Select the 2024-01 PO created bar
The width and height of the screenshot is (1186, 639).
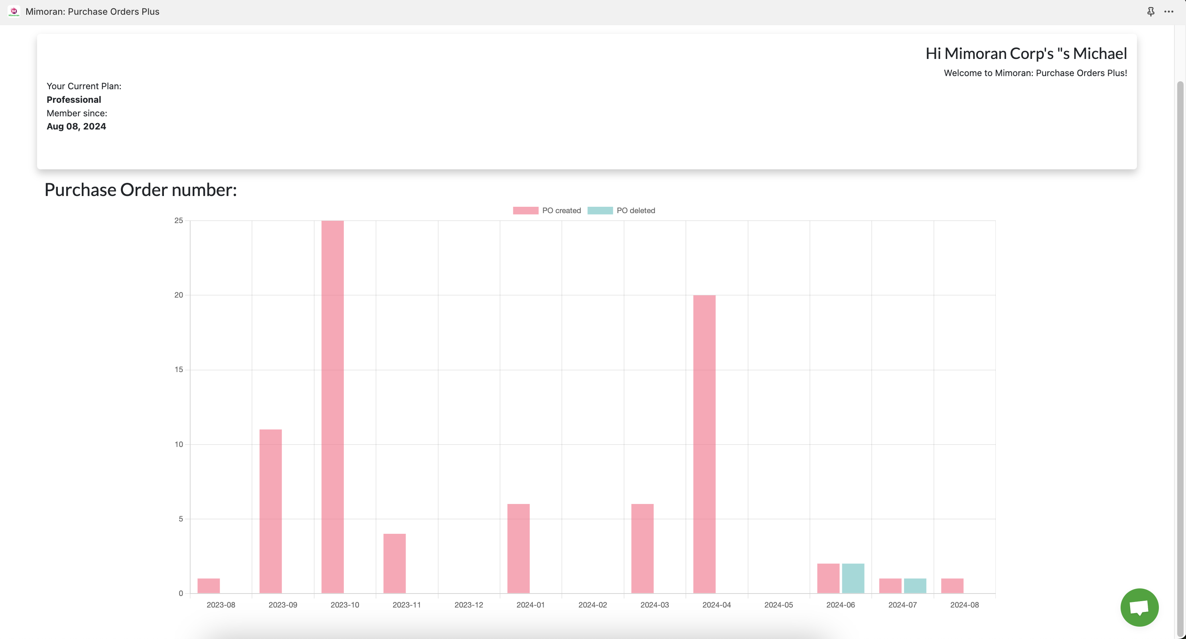tap(518, 549)
